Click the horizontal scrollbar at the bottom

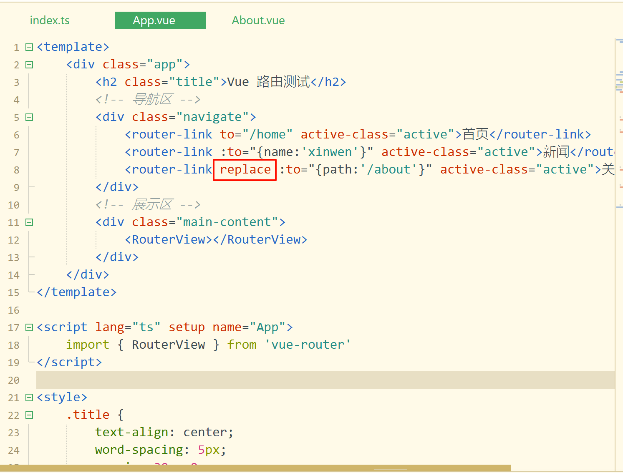coord(255,468)
